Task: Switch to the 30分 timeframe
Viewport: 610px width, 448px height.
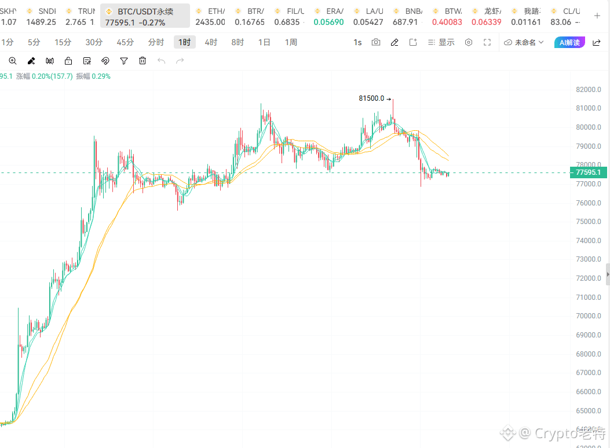Action: pos(94,42)
